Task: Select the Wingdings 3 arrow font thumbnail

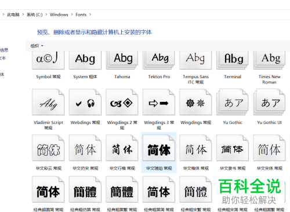Action: [x=159, y=102]
